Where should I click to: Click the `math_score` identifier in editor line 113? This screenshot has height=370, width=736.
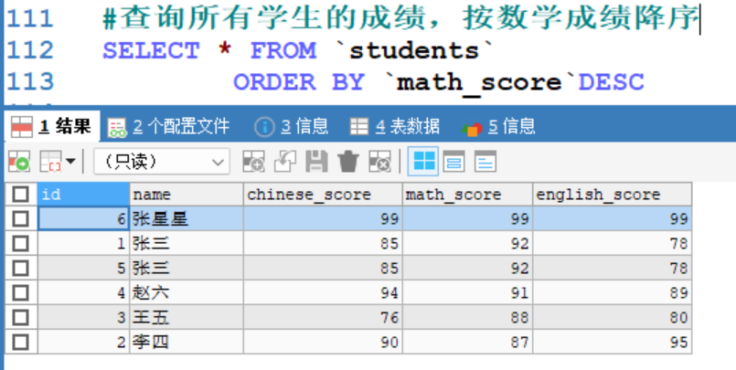click(481, 83)
